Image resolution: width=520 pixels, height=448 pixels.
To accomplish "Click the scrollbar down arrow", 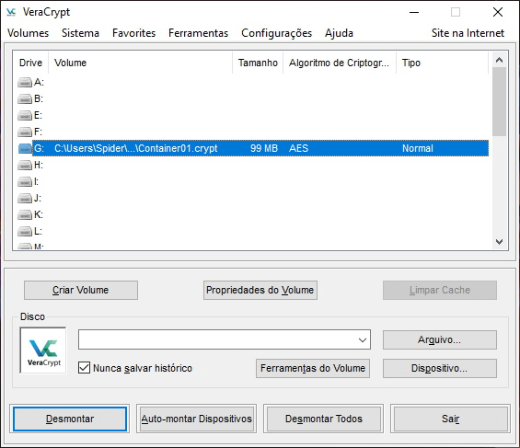I will coord(499,242).
